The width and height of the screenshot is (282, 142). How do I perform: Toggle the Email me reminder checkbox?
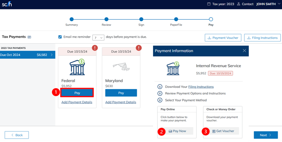60,37
